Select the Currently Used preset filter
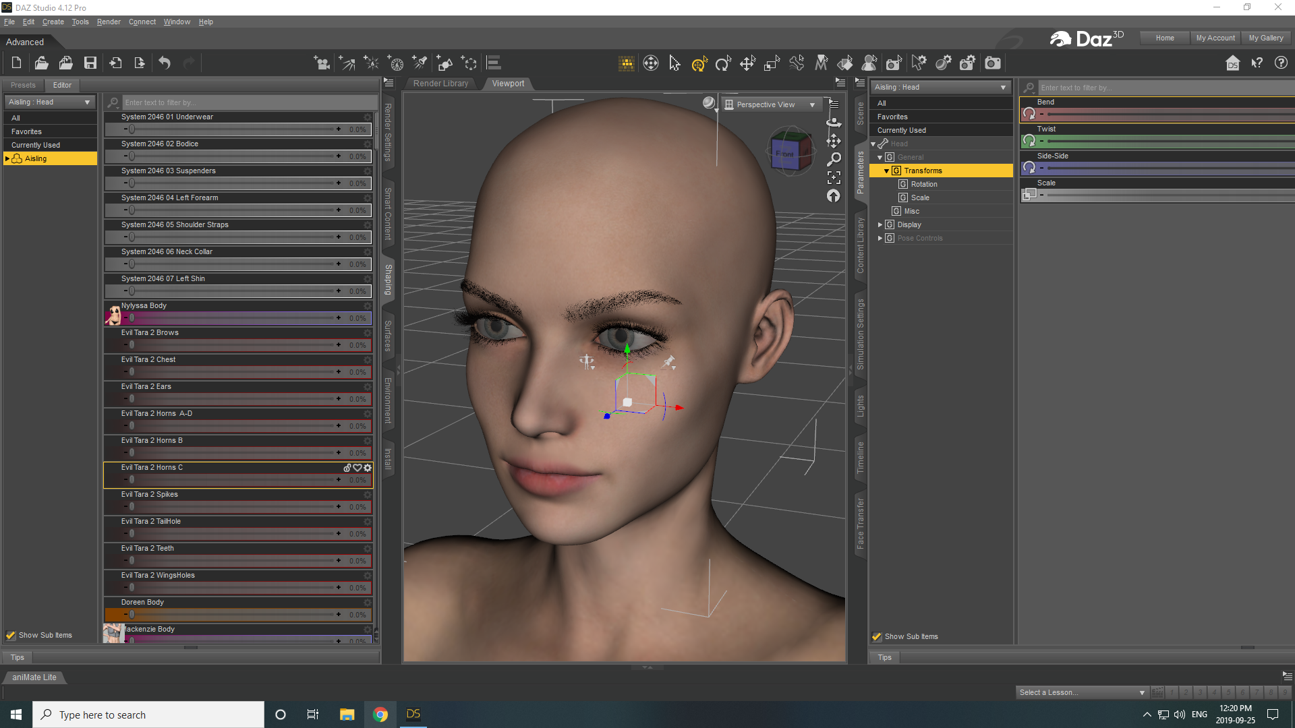This screenshot has height=728, width=1295. (35, 144)
